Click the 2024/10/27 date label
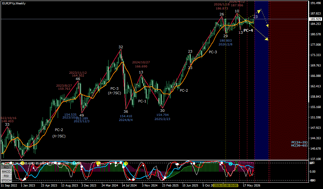The height and width of the screenshot is (189, 323). 141,62
